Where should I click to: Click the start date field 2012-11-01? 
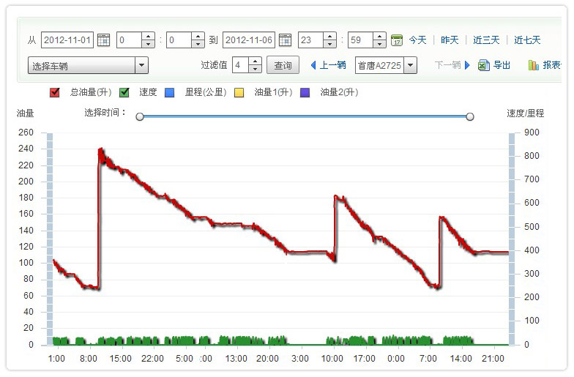click(x=67, y=40)
